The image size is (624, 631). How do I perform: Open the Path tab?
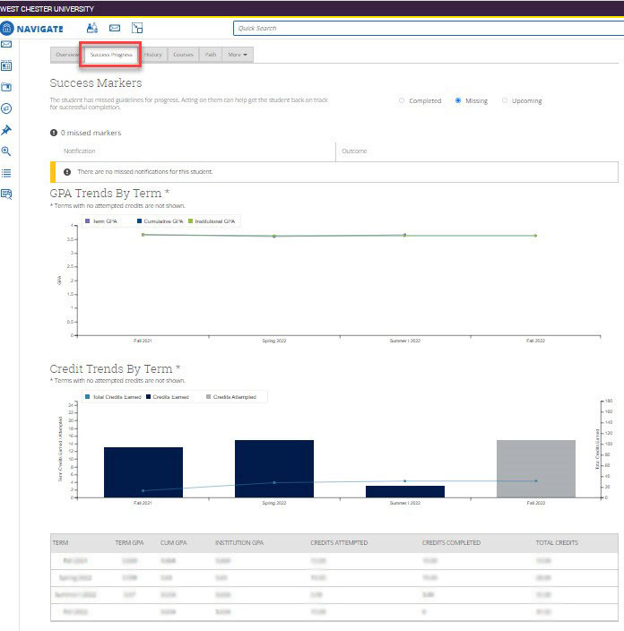tap(211, 55)
